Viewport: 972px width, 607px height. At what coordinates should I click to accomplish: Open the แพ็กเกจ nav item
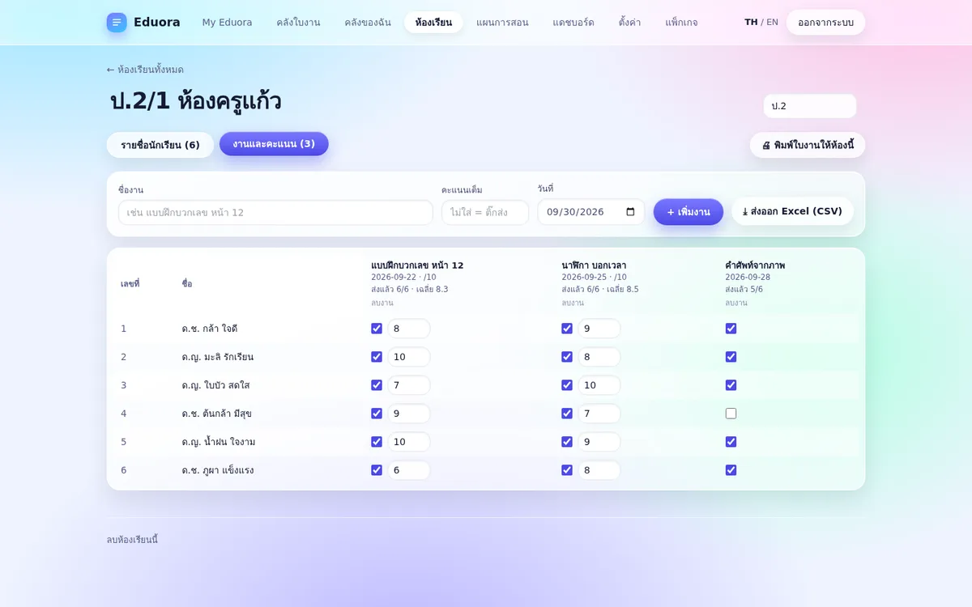click(681, 23)
